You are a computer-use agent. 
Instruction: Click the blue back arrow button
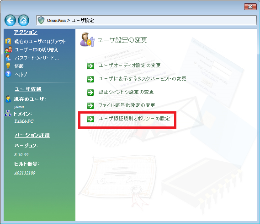coord(10,21)
